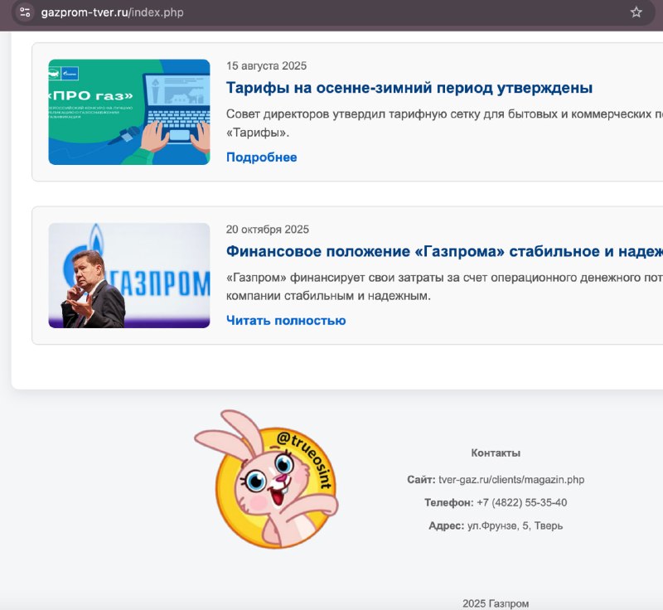Click the Контакты footer heading
The image size is (663, 610).
click(496, 453)
